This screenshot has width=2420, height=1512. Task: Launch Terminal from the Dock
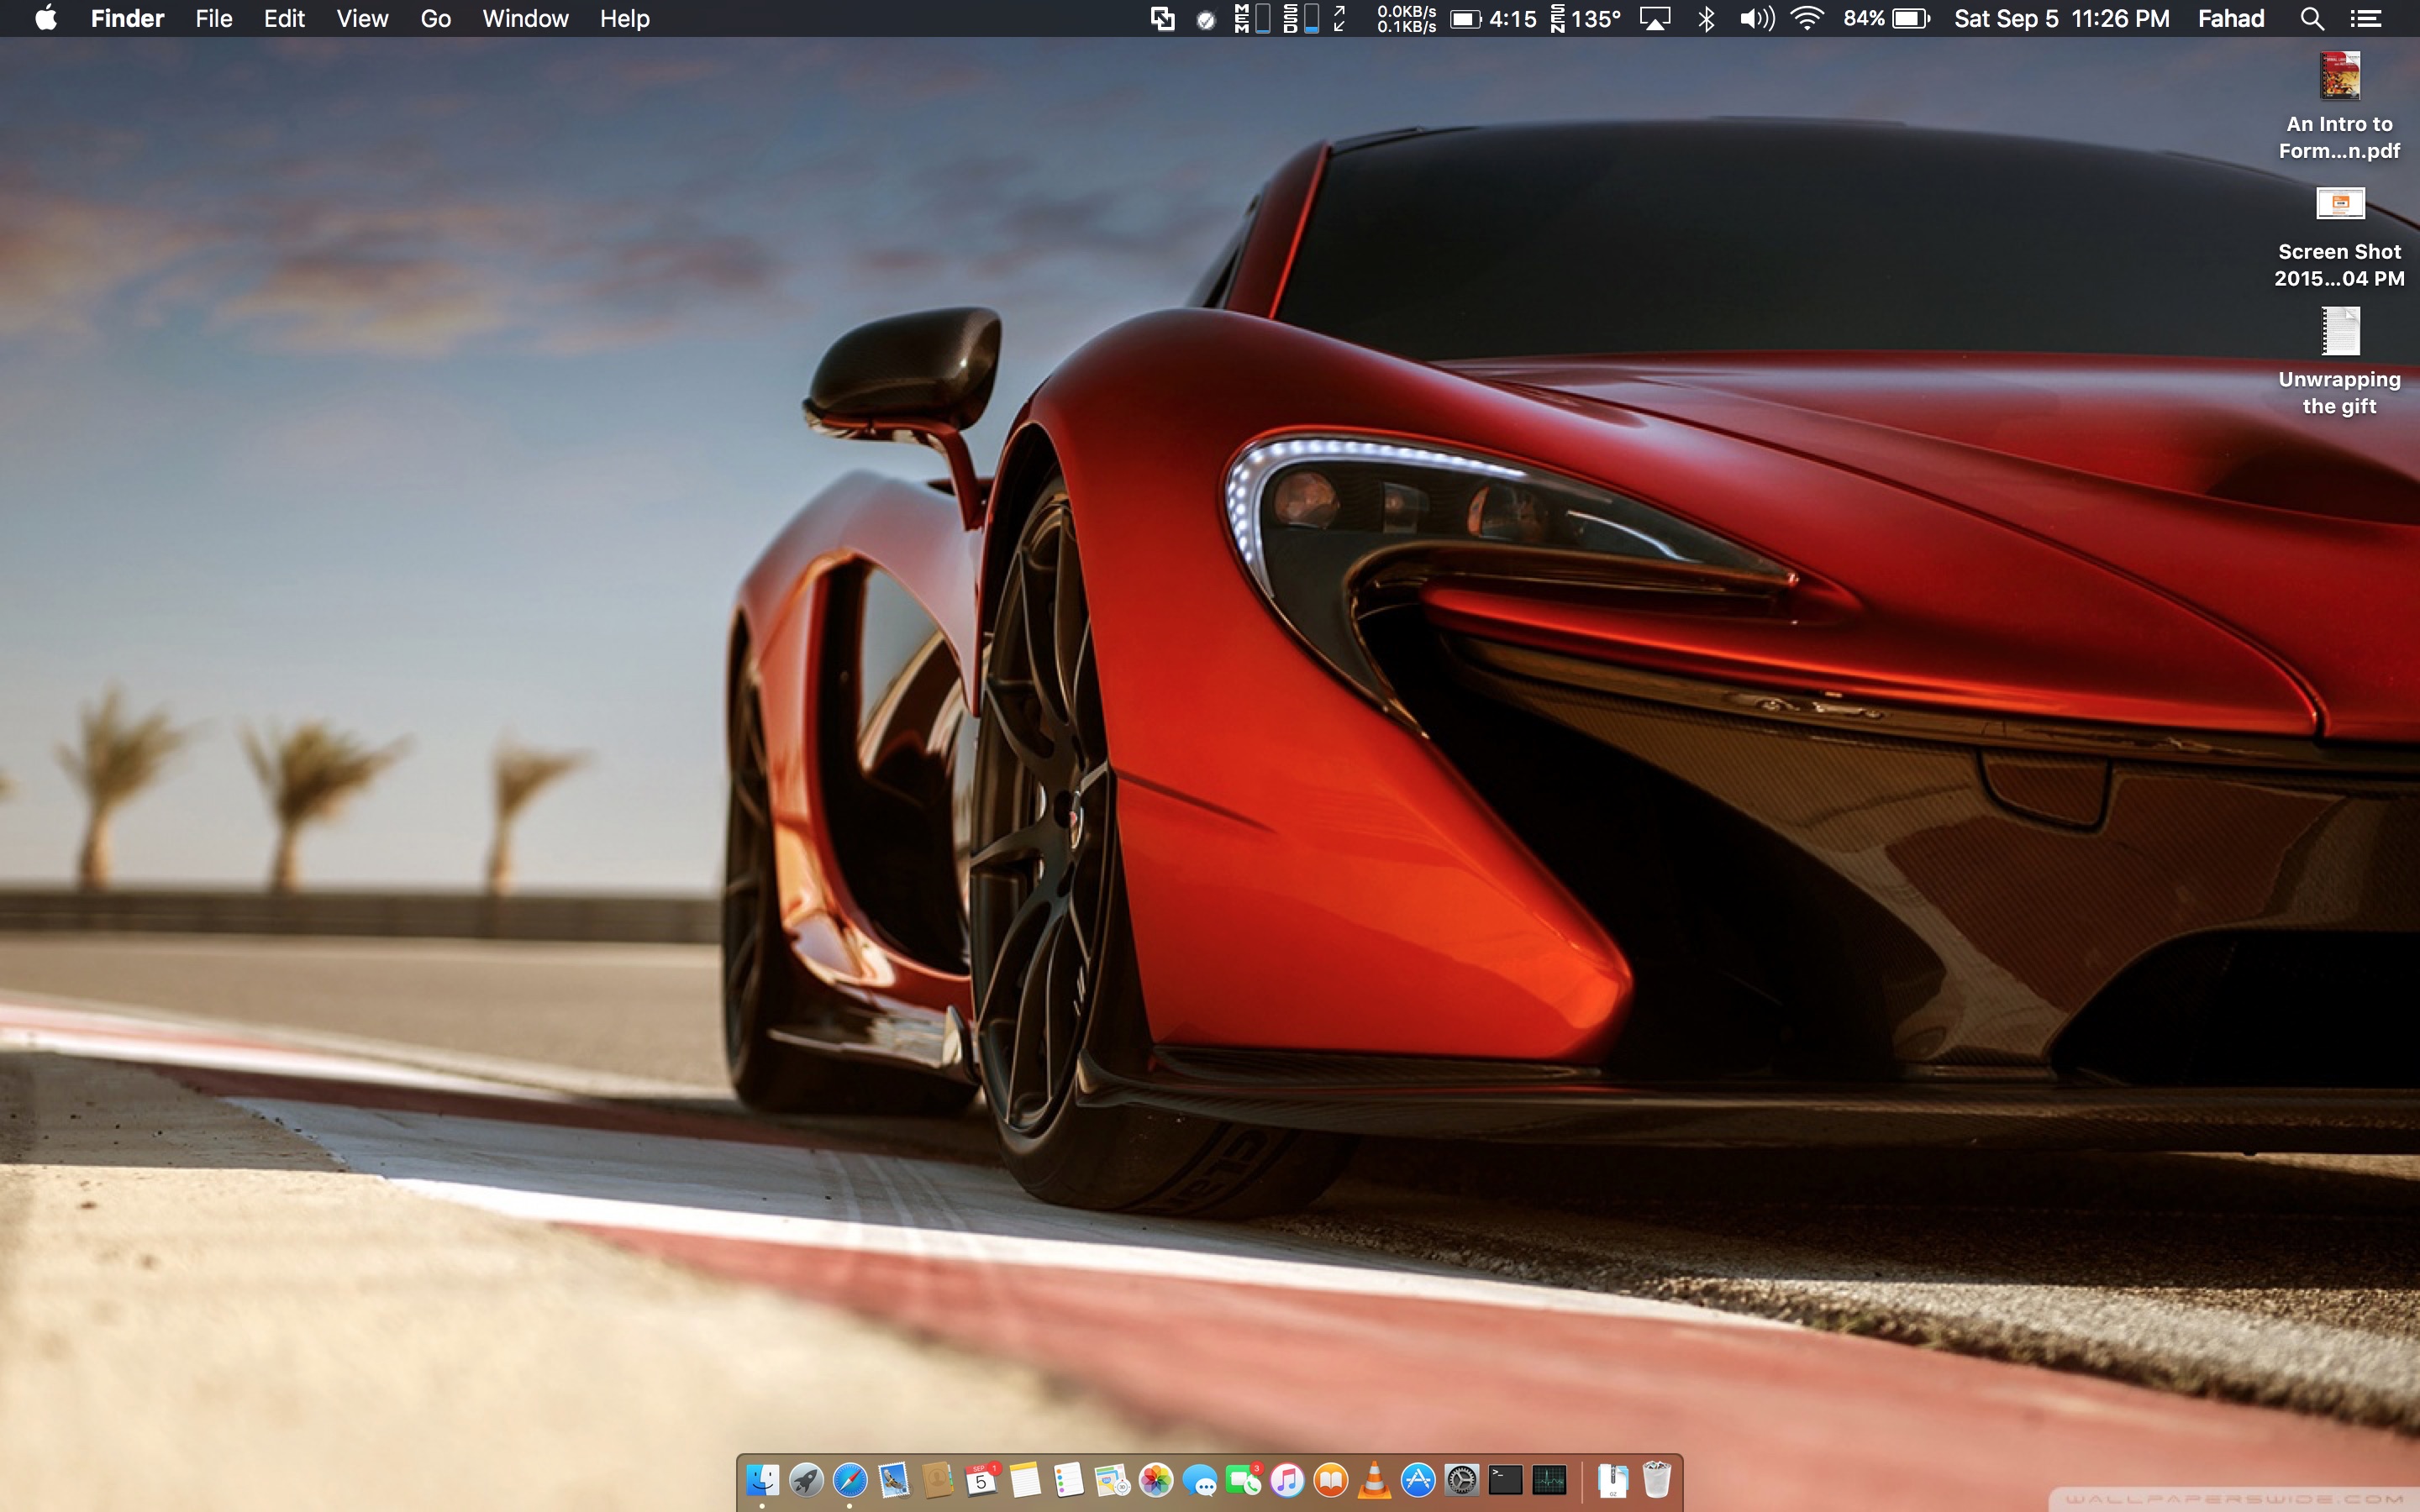tap(1505, 1479)
